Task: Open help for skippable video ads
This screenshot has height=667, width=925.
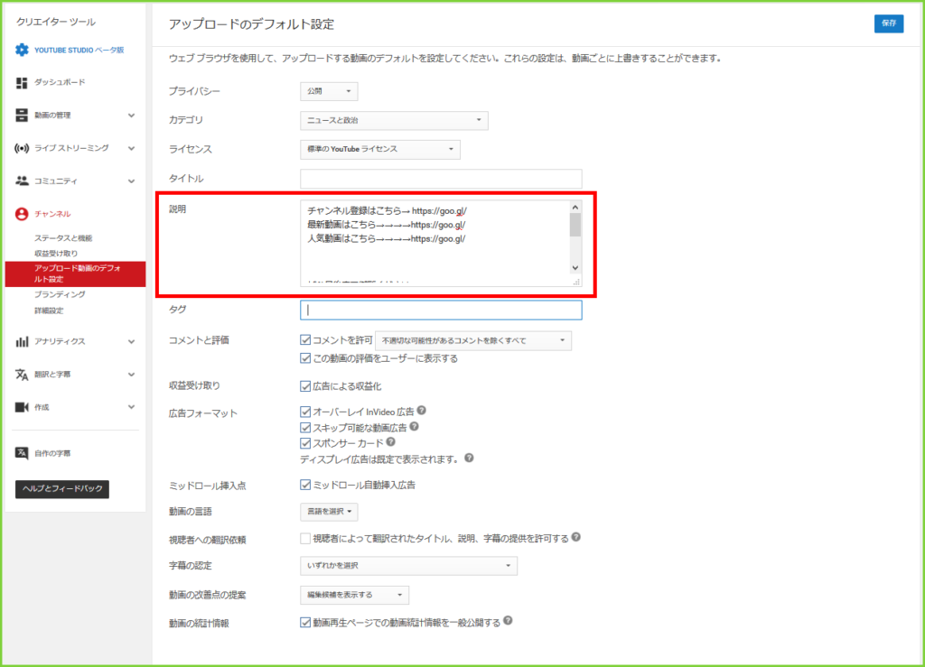Action: [414, 427]
